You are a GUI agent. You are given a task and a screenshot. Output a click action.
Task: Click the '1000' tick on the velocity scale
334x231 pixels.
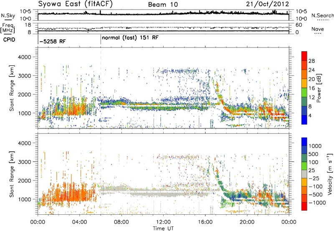(315, 146)
